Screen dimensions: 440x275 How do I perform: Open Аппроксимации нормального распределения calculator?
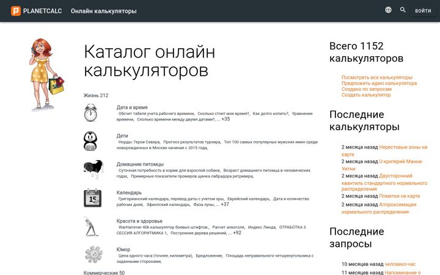click(x=379, y=208)
